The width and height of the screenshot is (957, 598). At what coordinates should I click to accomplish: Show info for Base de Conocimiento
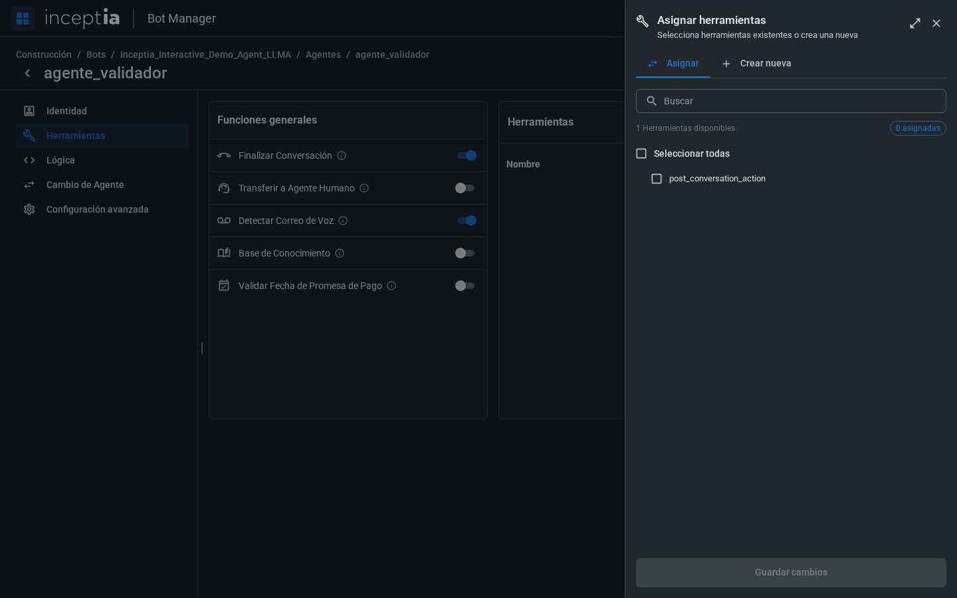(x=340, y=253)
